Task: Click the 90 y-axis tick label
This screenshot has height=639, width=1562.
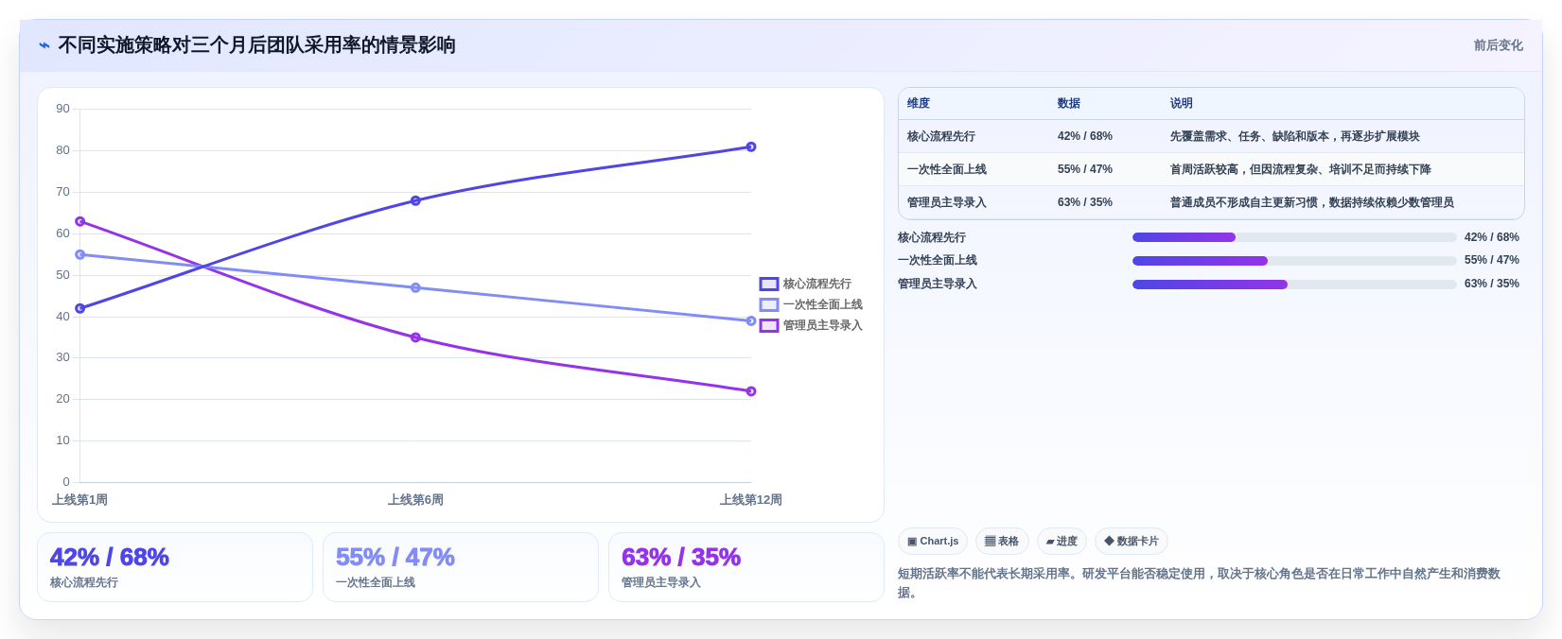Action: tap(62, 109)
